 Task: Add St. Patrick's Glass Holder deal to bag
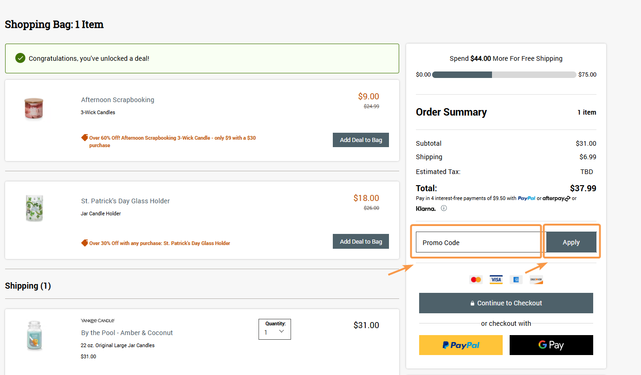coord(361,241)
